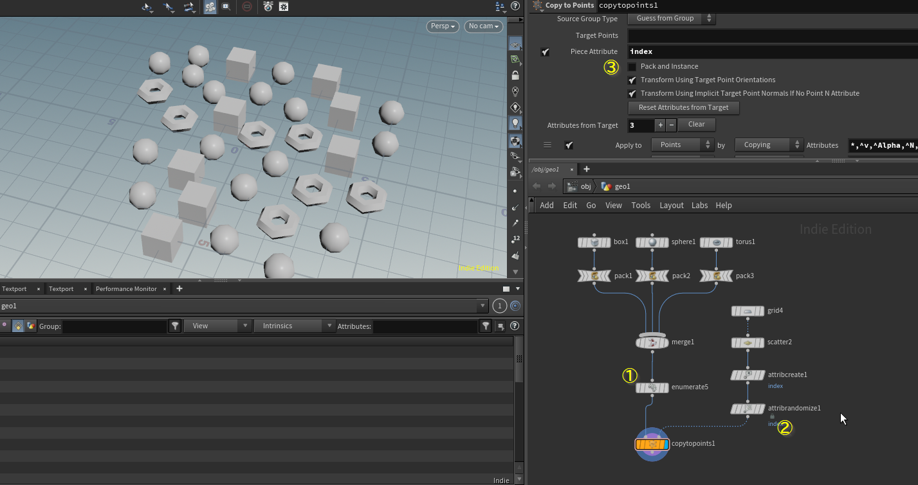Click the enumerate5 node

point(652,387)
